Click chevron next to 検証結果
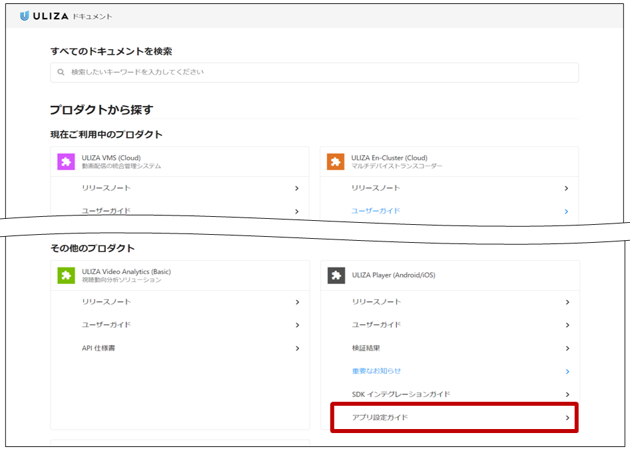630x449 pixels. tap(567, 349)
